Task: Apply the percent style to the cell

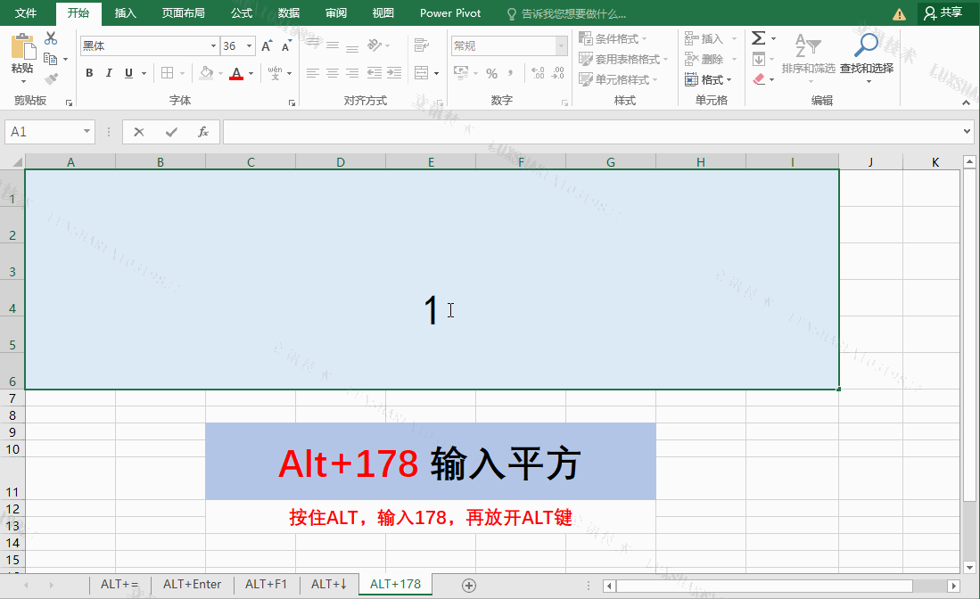Action: [493, 72]
